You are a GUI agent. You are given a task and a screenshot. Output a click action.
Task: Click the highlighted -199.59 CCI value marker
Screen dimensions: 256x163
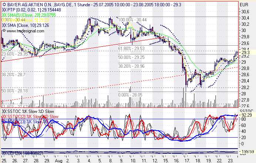(x=247, y=152)
